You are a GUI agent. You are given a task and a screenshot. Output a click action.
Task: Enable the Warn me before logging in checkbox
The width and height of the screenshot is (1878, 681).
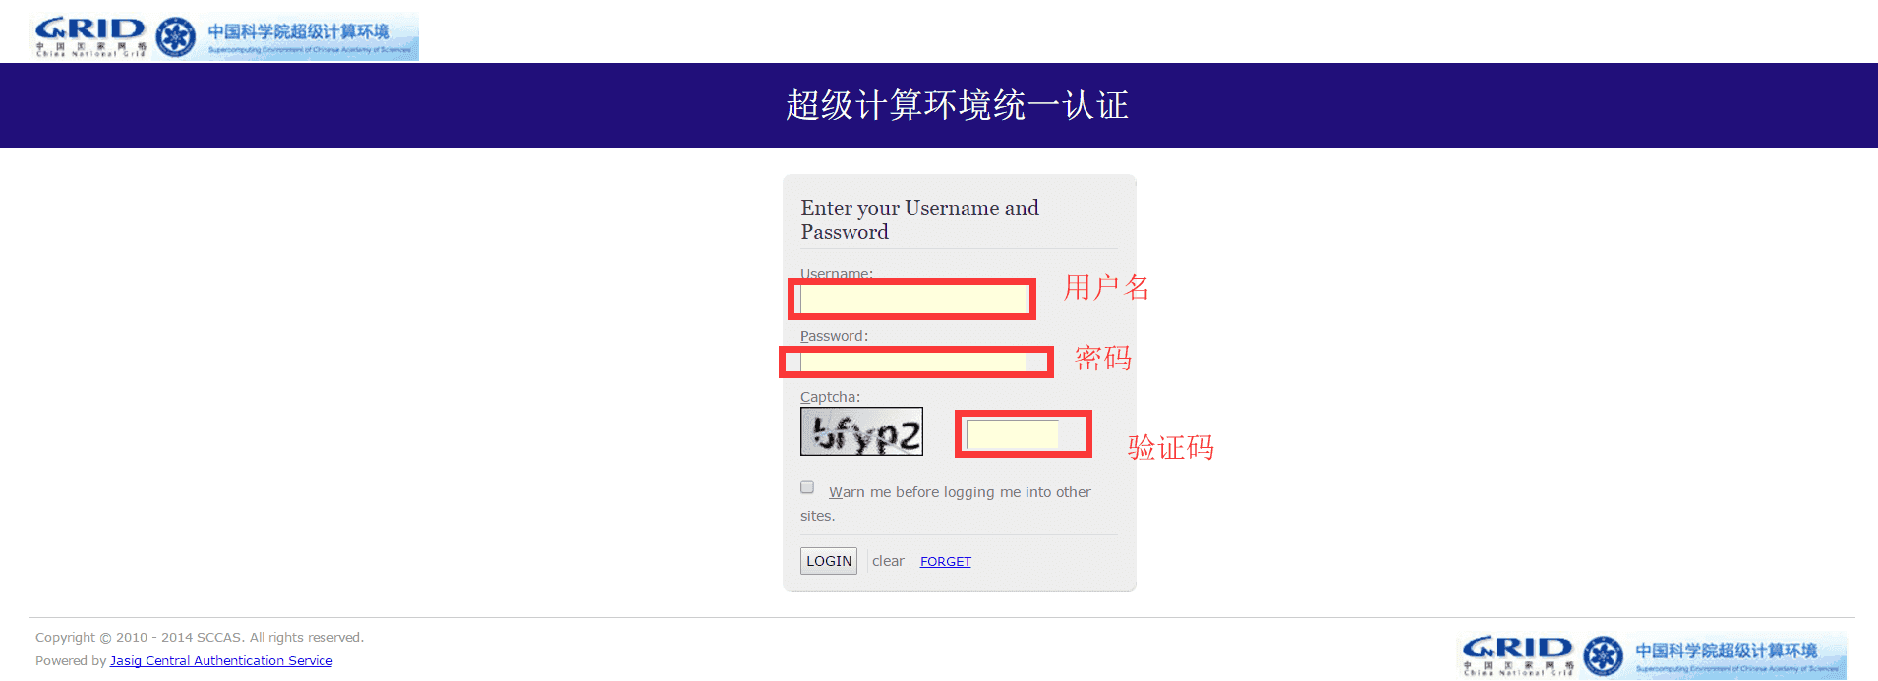coord(807,487)
